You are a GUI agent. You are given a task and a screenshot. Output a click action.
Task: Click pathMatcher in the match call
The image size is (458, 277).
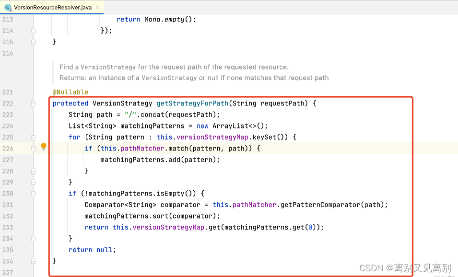pyautogui.click(x=142, y=149)
